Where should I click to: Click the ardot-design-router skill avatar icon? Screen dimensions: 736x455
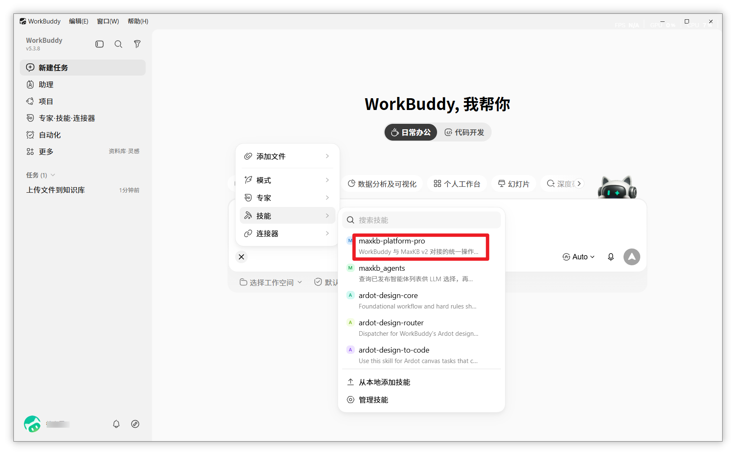coord(350,322)
